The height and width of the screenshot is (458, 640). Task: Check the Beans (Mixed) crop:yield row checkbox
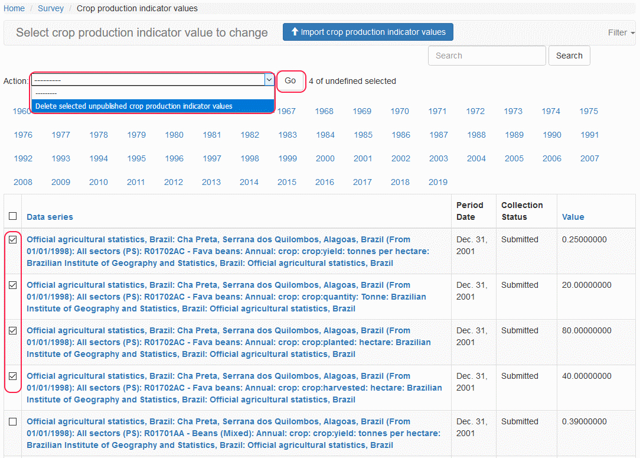[x=13, y=421]
